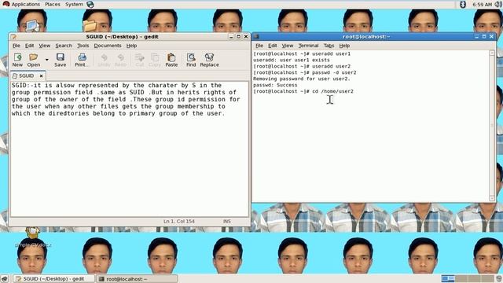The width and height of the screenshot is (503, 283).
Task: Switch to root@localhost taskbar button
Action: (137, 279)
